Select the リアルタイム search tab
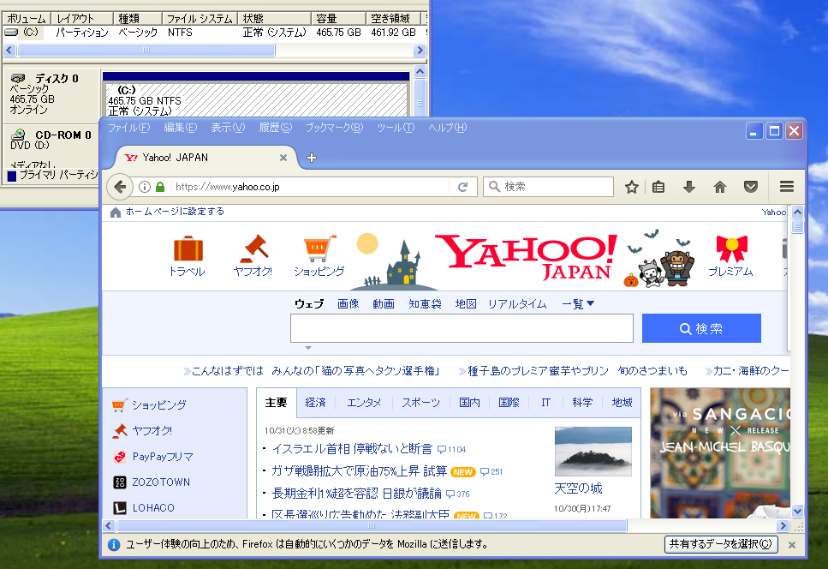The image size is (828, 569). pyautogui.click(x=517, y=304)
